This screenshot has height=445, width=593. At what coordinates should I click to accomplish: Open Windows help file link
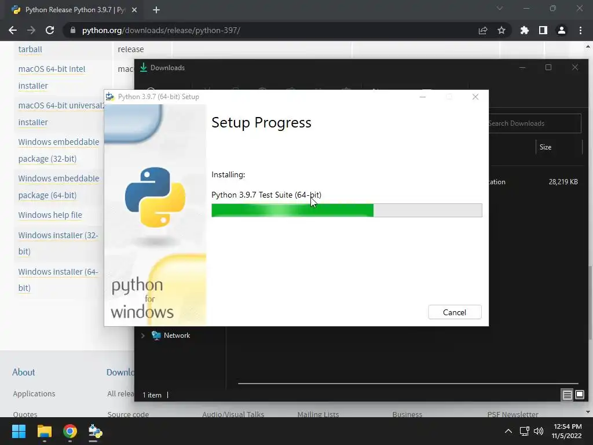point(50,215)
